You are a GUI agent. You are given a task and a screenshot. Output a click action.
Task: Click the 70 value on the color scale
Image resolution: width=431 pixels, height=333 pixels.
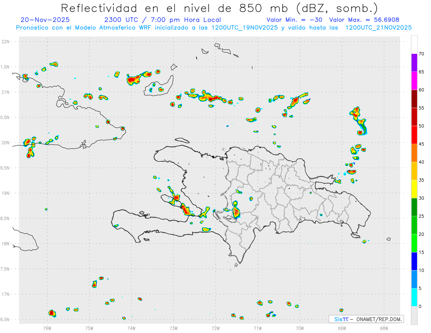coord(422,54)
